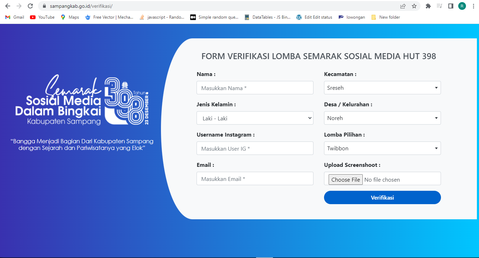Open the Maps bookmark
The width and height of the screenshot is (479, 258).
pos(70,17)
